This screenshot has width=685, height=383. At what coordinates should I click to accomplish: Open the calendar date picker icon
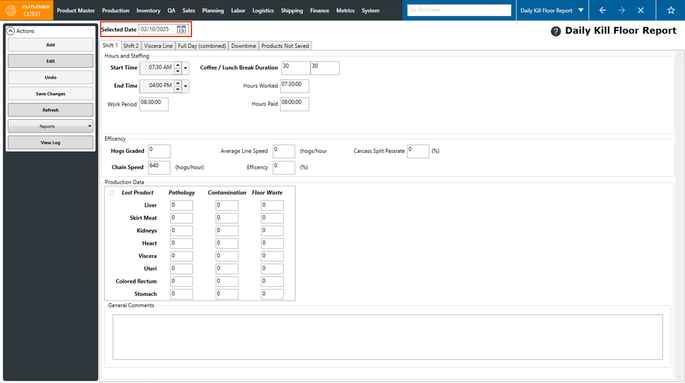181,29
